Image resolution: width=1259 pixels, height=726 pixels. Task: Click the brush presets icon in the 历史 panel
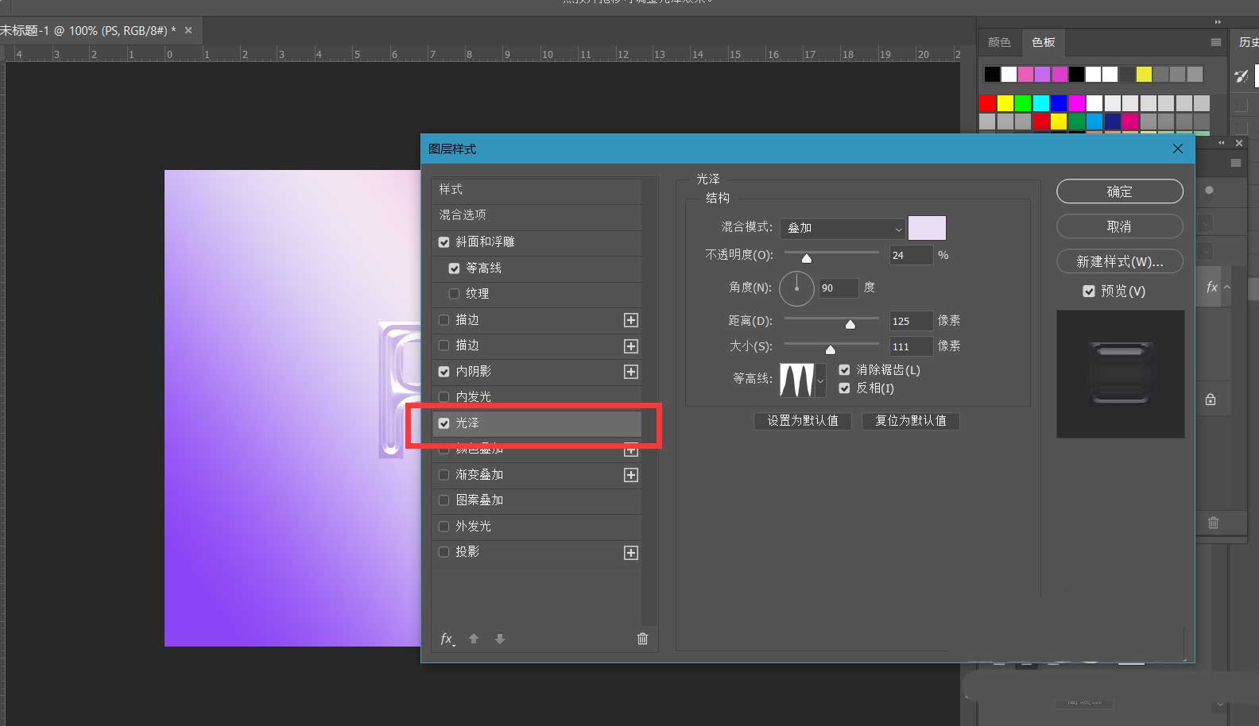pos(1241,76)
